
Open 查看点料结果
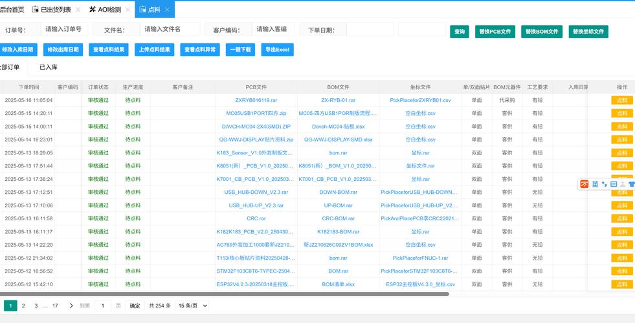109,50
